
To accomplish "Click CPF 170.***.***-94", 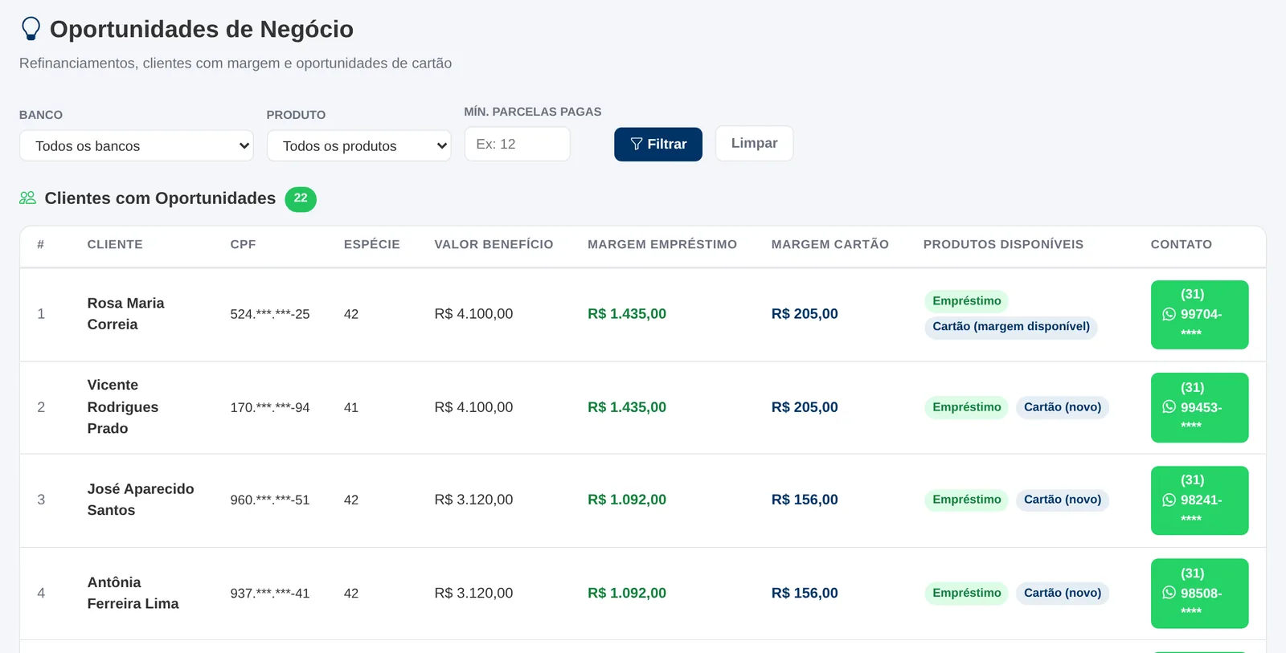I will 270,407.
